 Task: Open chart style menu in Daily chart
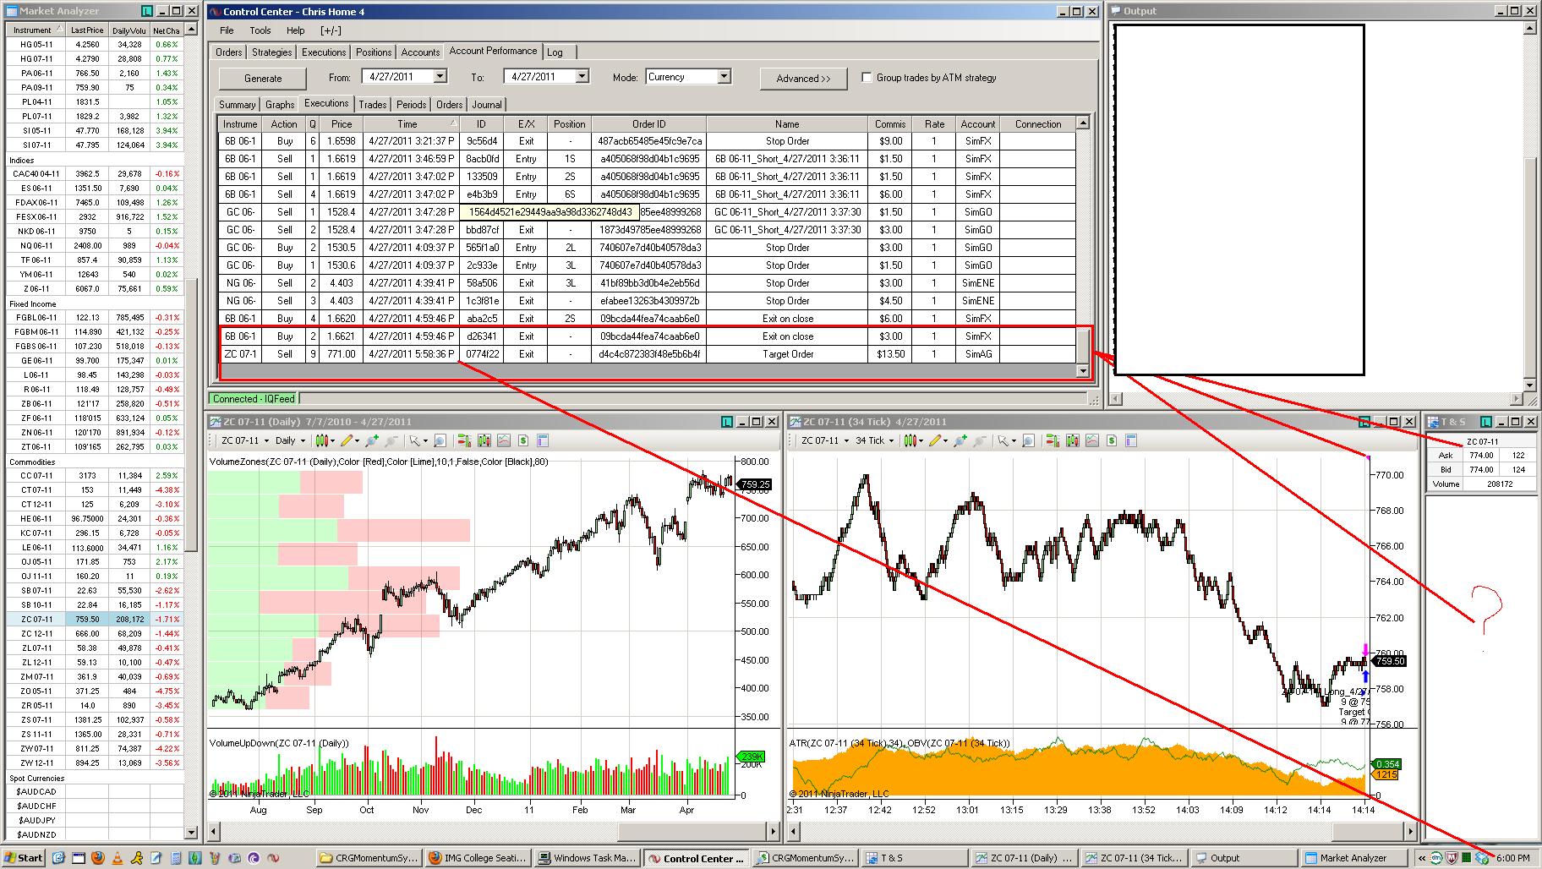pos(324,440)
